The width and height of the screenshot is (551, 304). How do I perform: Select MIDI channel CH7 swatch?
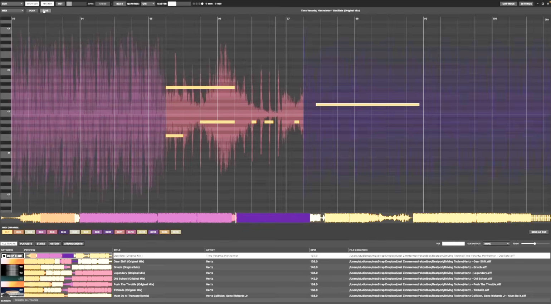click(x=74, y=232)
